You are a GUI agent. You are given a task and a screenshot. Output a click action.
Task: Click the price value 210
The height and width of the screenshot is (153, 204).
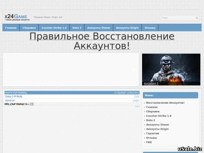136,97
